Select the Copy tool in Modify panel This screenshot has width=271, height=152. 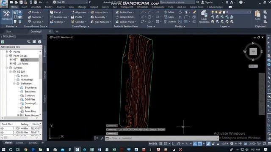pyautogui.click(x=169, y=17)
